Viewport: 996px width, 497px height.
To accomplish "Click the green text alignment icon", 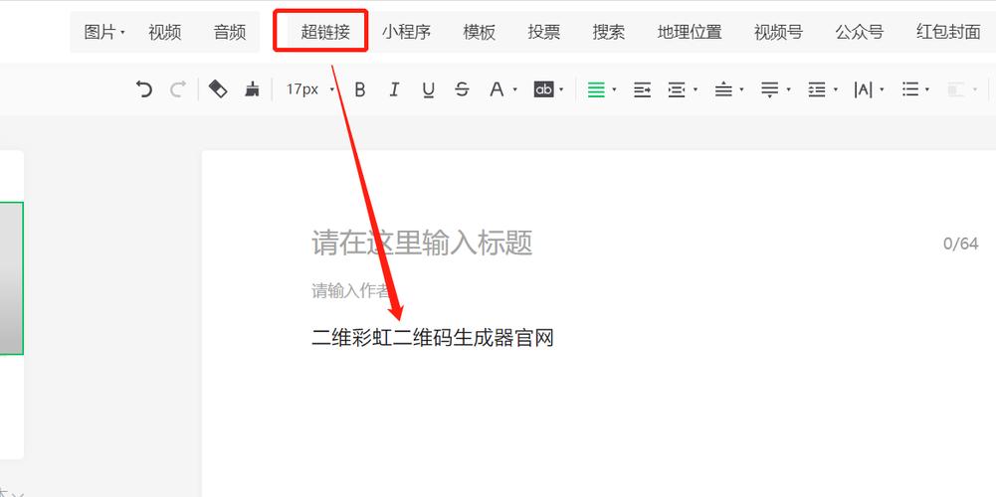I will pos(596,89).
